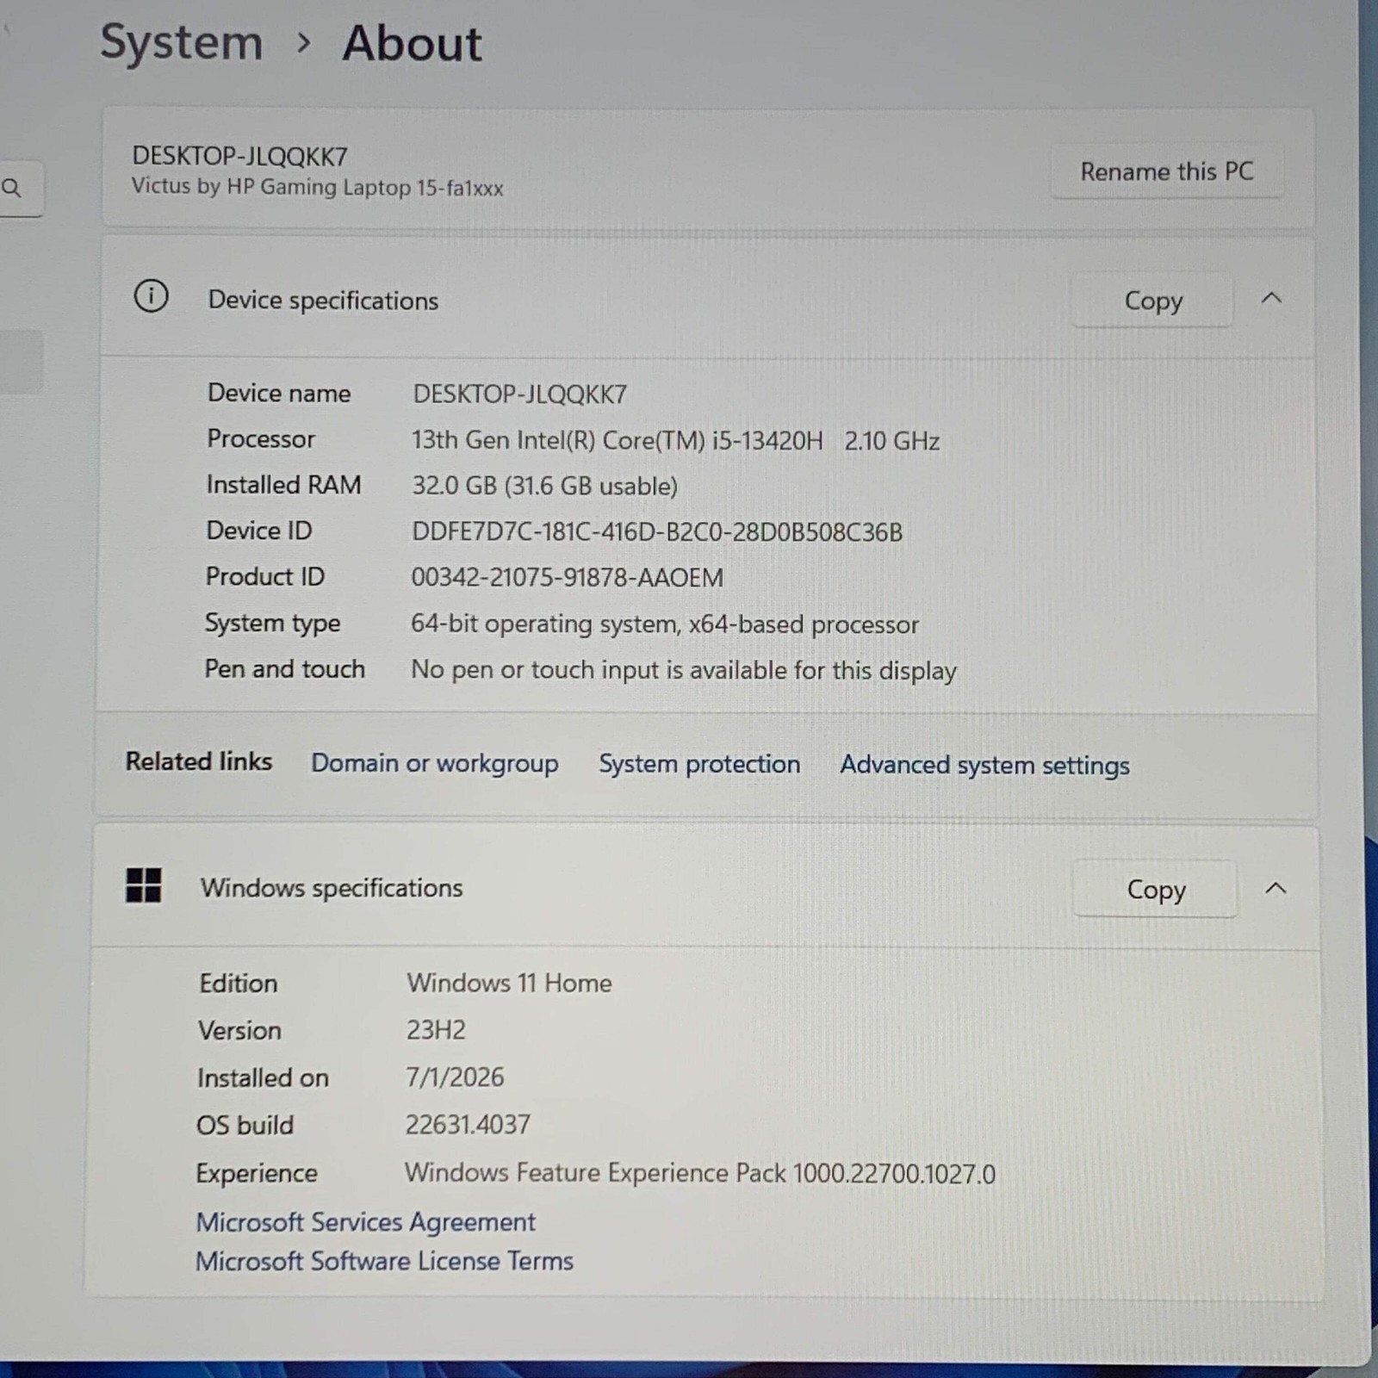The width and height of the screenshot is (1378, 1378).
Task: Copy the Windows specifications
Action: click(x=1155, y=889)
